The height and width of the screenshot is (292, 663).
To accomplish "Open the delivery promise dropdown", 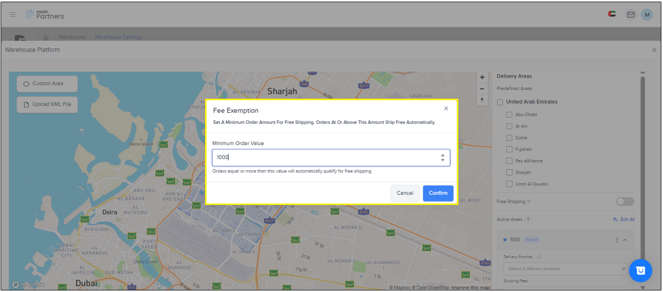I will pyautogui.click(x=565, y=269).
